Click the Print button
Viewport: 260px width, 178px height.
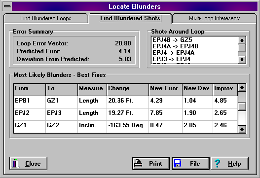pyautogui.click(x=151, y=164)
